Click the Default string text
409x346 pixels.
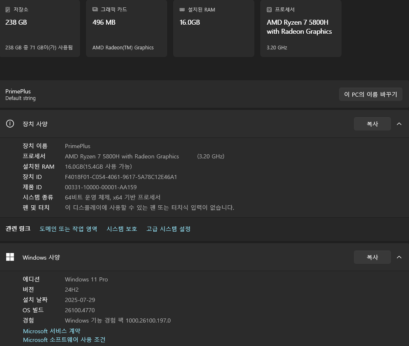[20, 98]
